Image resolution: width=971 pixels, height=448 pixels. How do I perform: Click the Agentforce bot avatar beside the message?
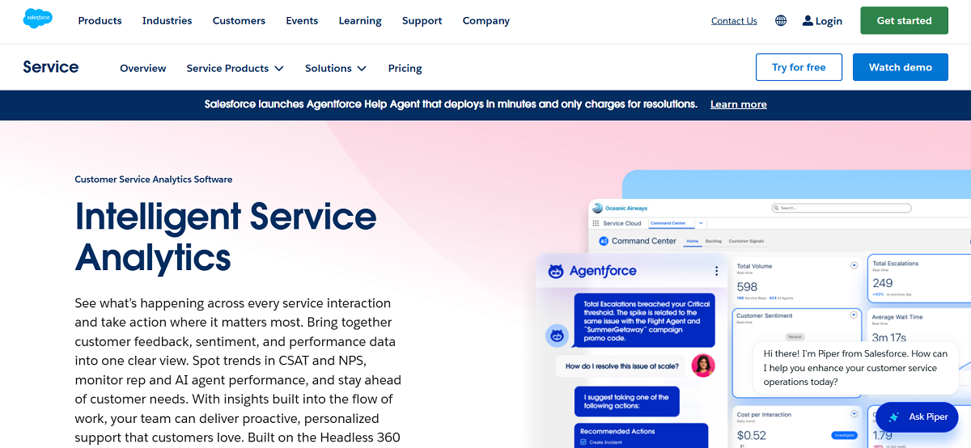pos(556,335)
